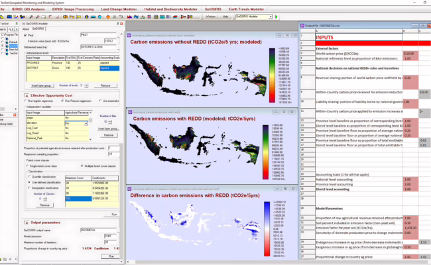Open the IDRISI Image Processing menu
431x265 pixels.
(73, 9)
